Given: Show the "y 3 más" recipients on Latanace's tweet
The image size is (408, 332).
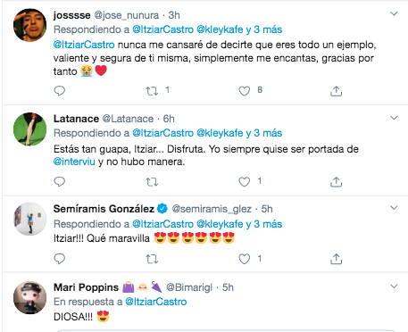Looking at the screenshot, I should 264,133.
